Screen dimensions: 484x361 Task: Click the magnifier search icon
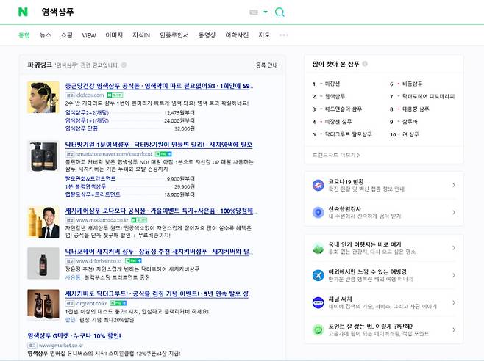point(280,12)
